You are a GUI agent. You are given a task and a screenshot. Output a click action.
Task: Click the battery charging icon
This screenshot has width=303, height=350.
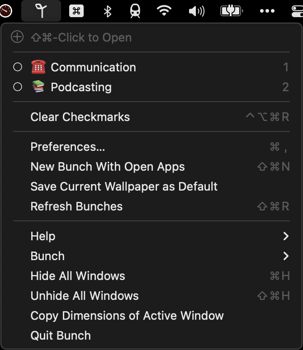coord(232,11)
